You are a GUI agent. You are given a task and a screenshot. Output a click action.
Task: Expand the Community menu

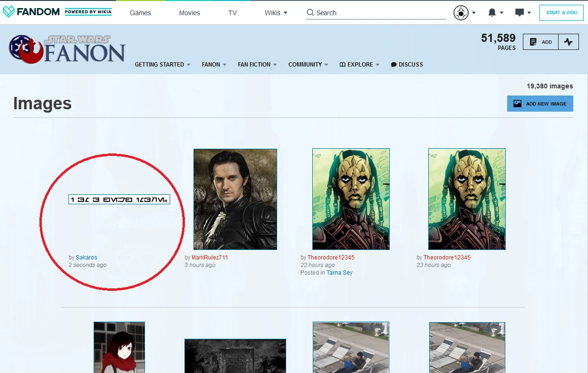[308, 65]
